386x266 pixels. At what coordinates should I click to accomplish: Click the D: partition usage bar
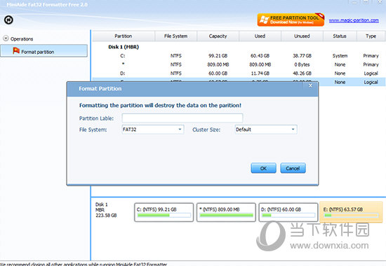pos(288,216)
